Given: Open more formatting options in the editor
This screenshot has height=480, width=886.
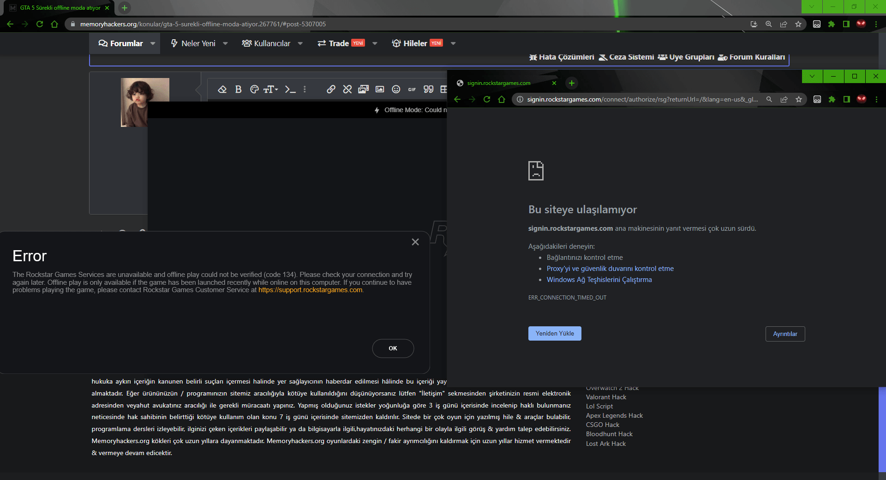Looking at the screenshot, I should (305, 90).
